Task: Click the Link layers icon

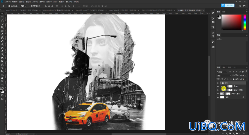Action: 223,134
